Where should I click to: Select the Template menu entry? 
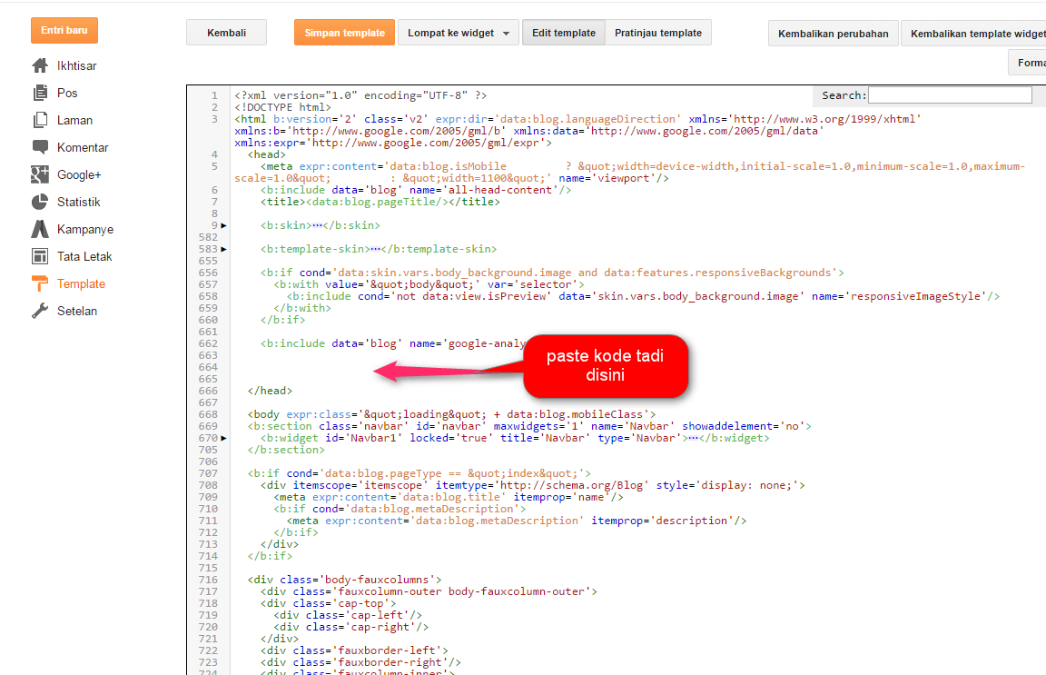click(x=82, y=283)
